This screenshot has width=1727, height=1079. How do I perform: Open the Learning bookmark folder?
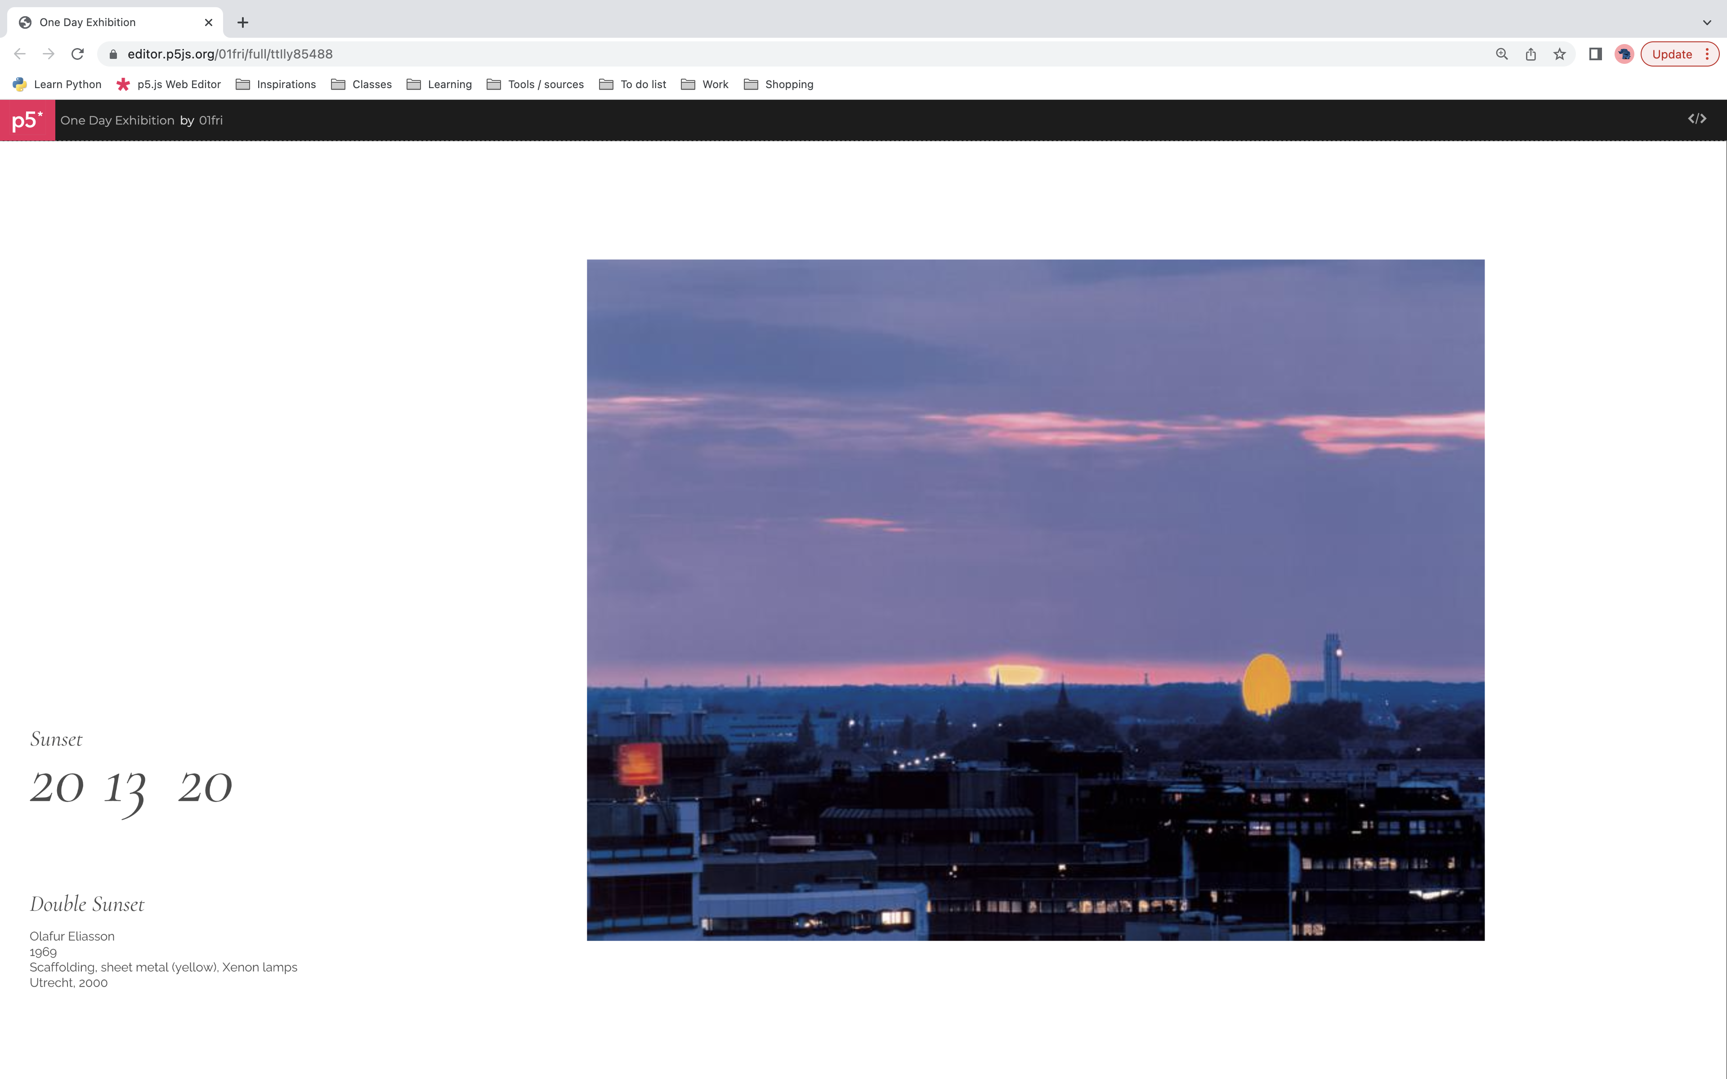439,84
